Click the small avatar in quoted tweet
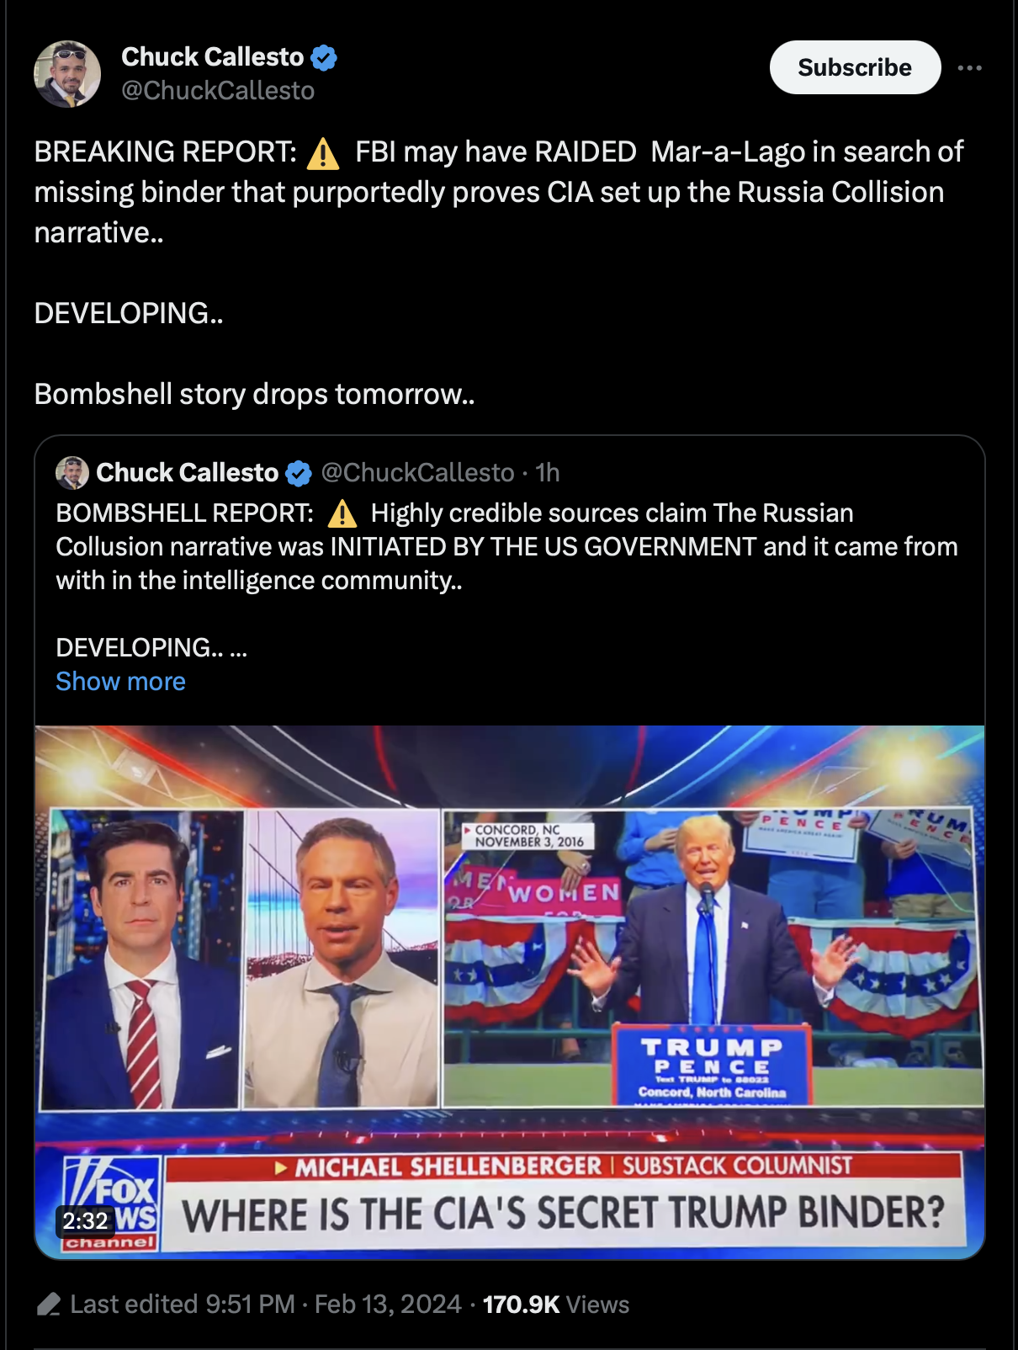This screenshot has width=1018, height=1350. (72, 473)
